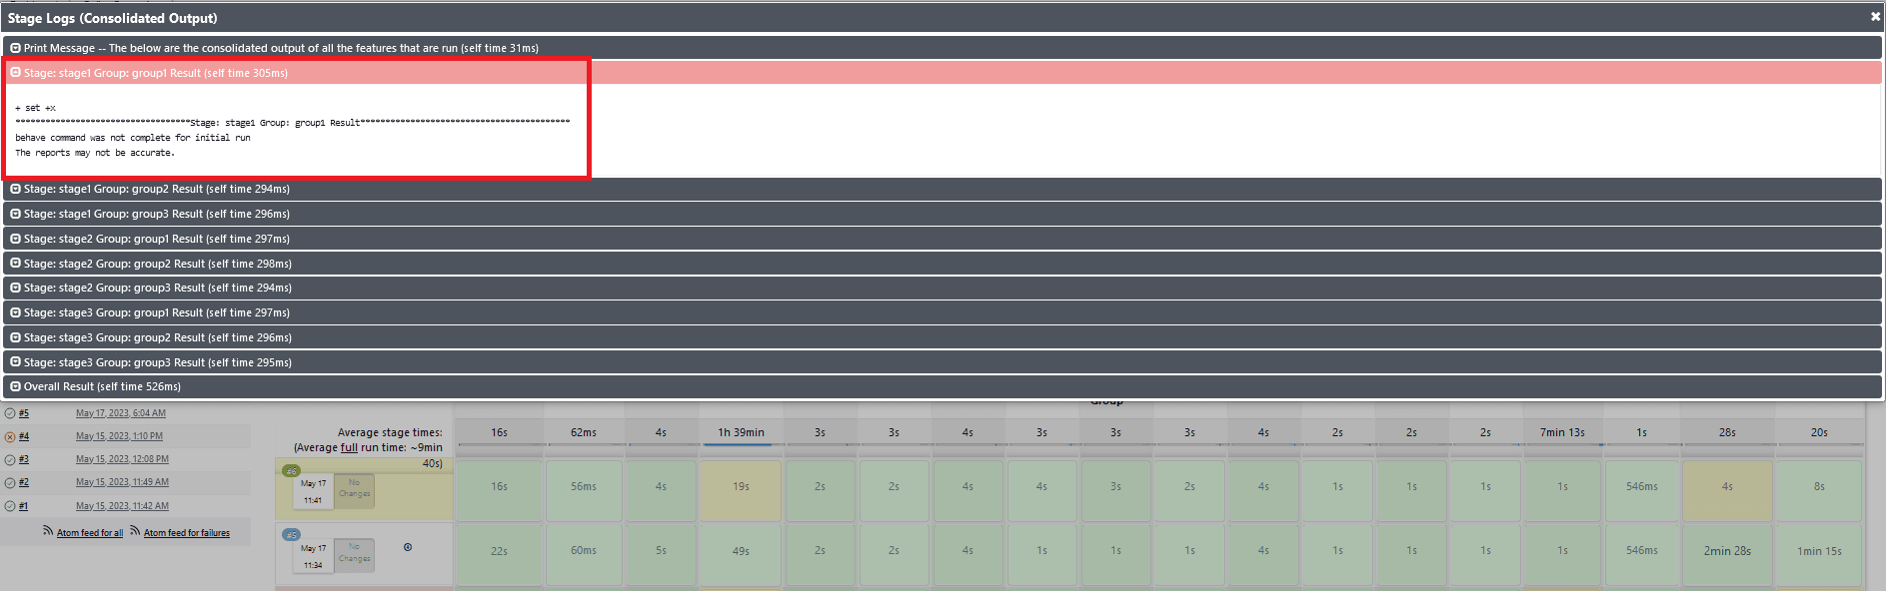The height and width of the screenshot is (591, 1886).
Task: Open the May 15, 2023, 12:08 PM build link
Action: click(122, 459)
